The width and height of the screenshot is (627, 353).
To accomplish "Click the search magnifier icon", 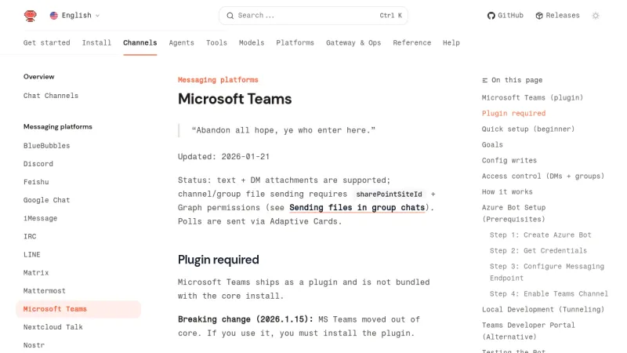I will (x=230, y=16).
